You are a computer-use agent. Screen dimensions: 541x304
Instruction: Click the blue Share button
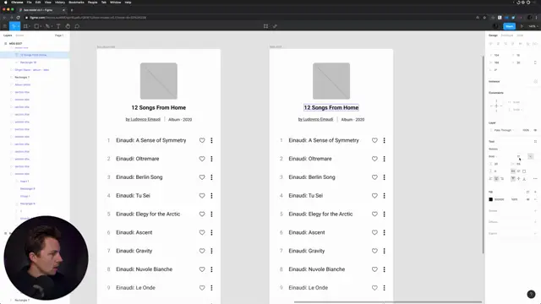click(x=509, y=26)
